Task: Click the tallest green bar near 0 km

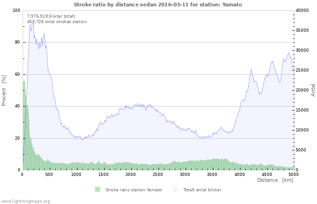Action: tap(24, 127)
